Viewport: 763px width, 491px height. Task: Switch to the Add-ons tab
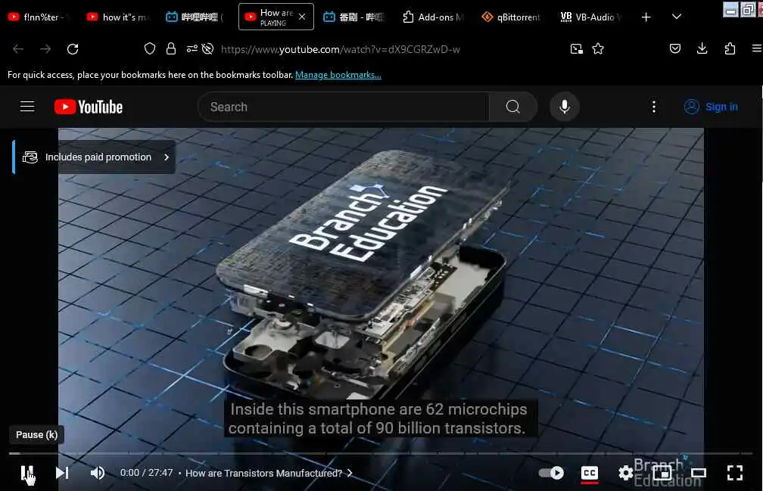coord(433,17)
